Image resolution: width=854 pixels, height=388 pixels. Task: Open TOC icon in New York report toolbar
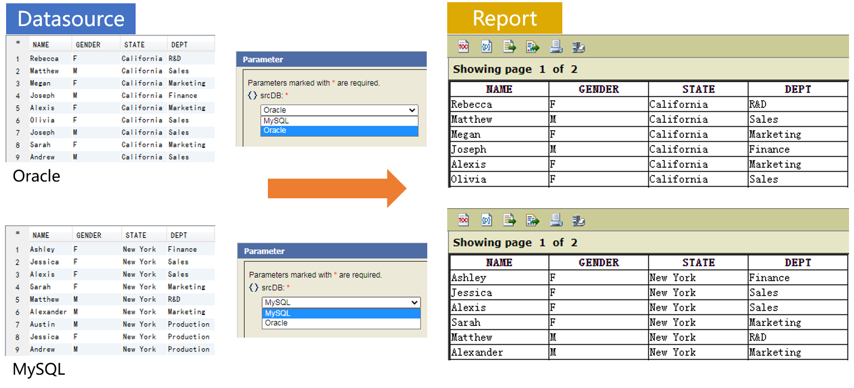463,220
